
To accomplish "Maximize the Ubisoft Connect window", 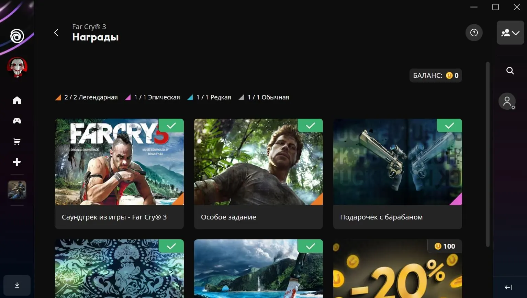I will pyautogui.click(x=495, y=7).
